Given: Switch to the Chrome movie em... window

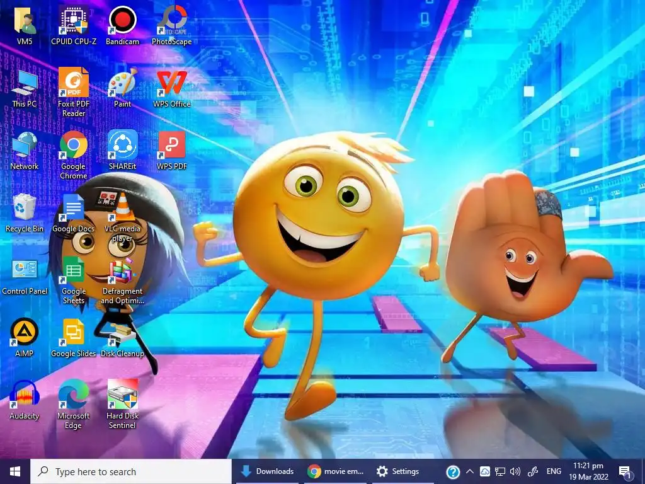Looking at the screenshot, I should tap(335, 471).
